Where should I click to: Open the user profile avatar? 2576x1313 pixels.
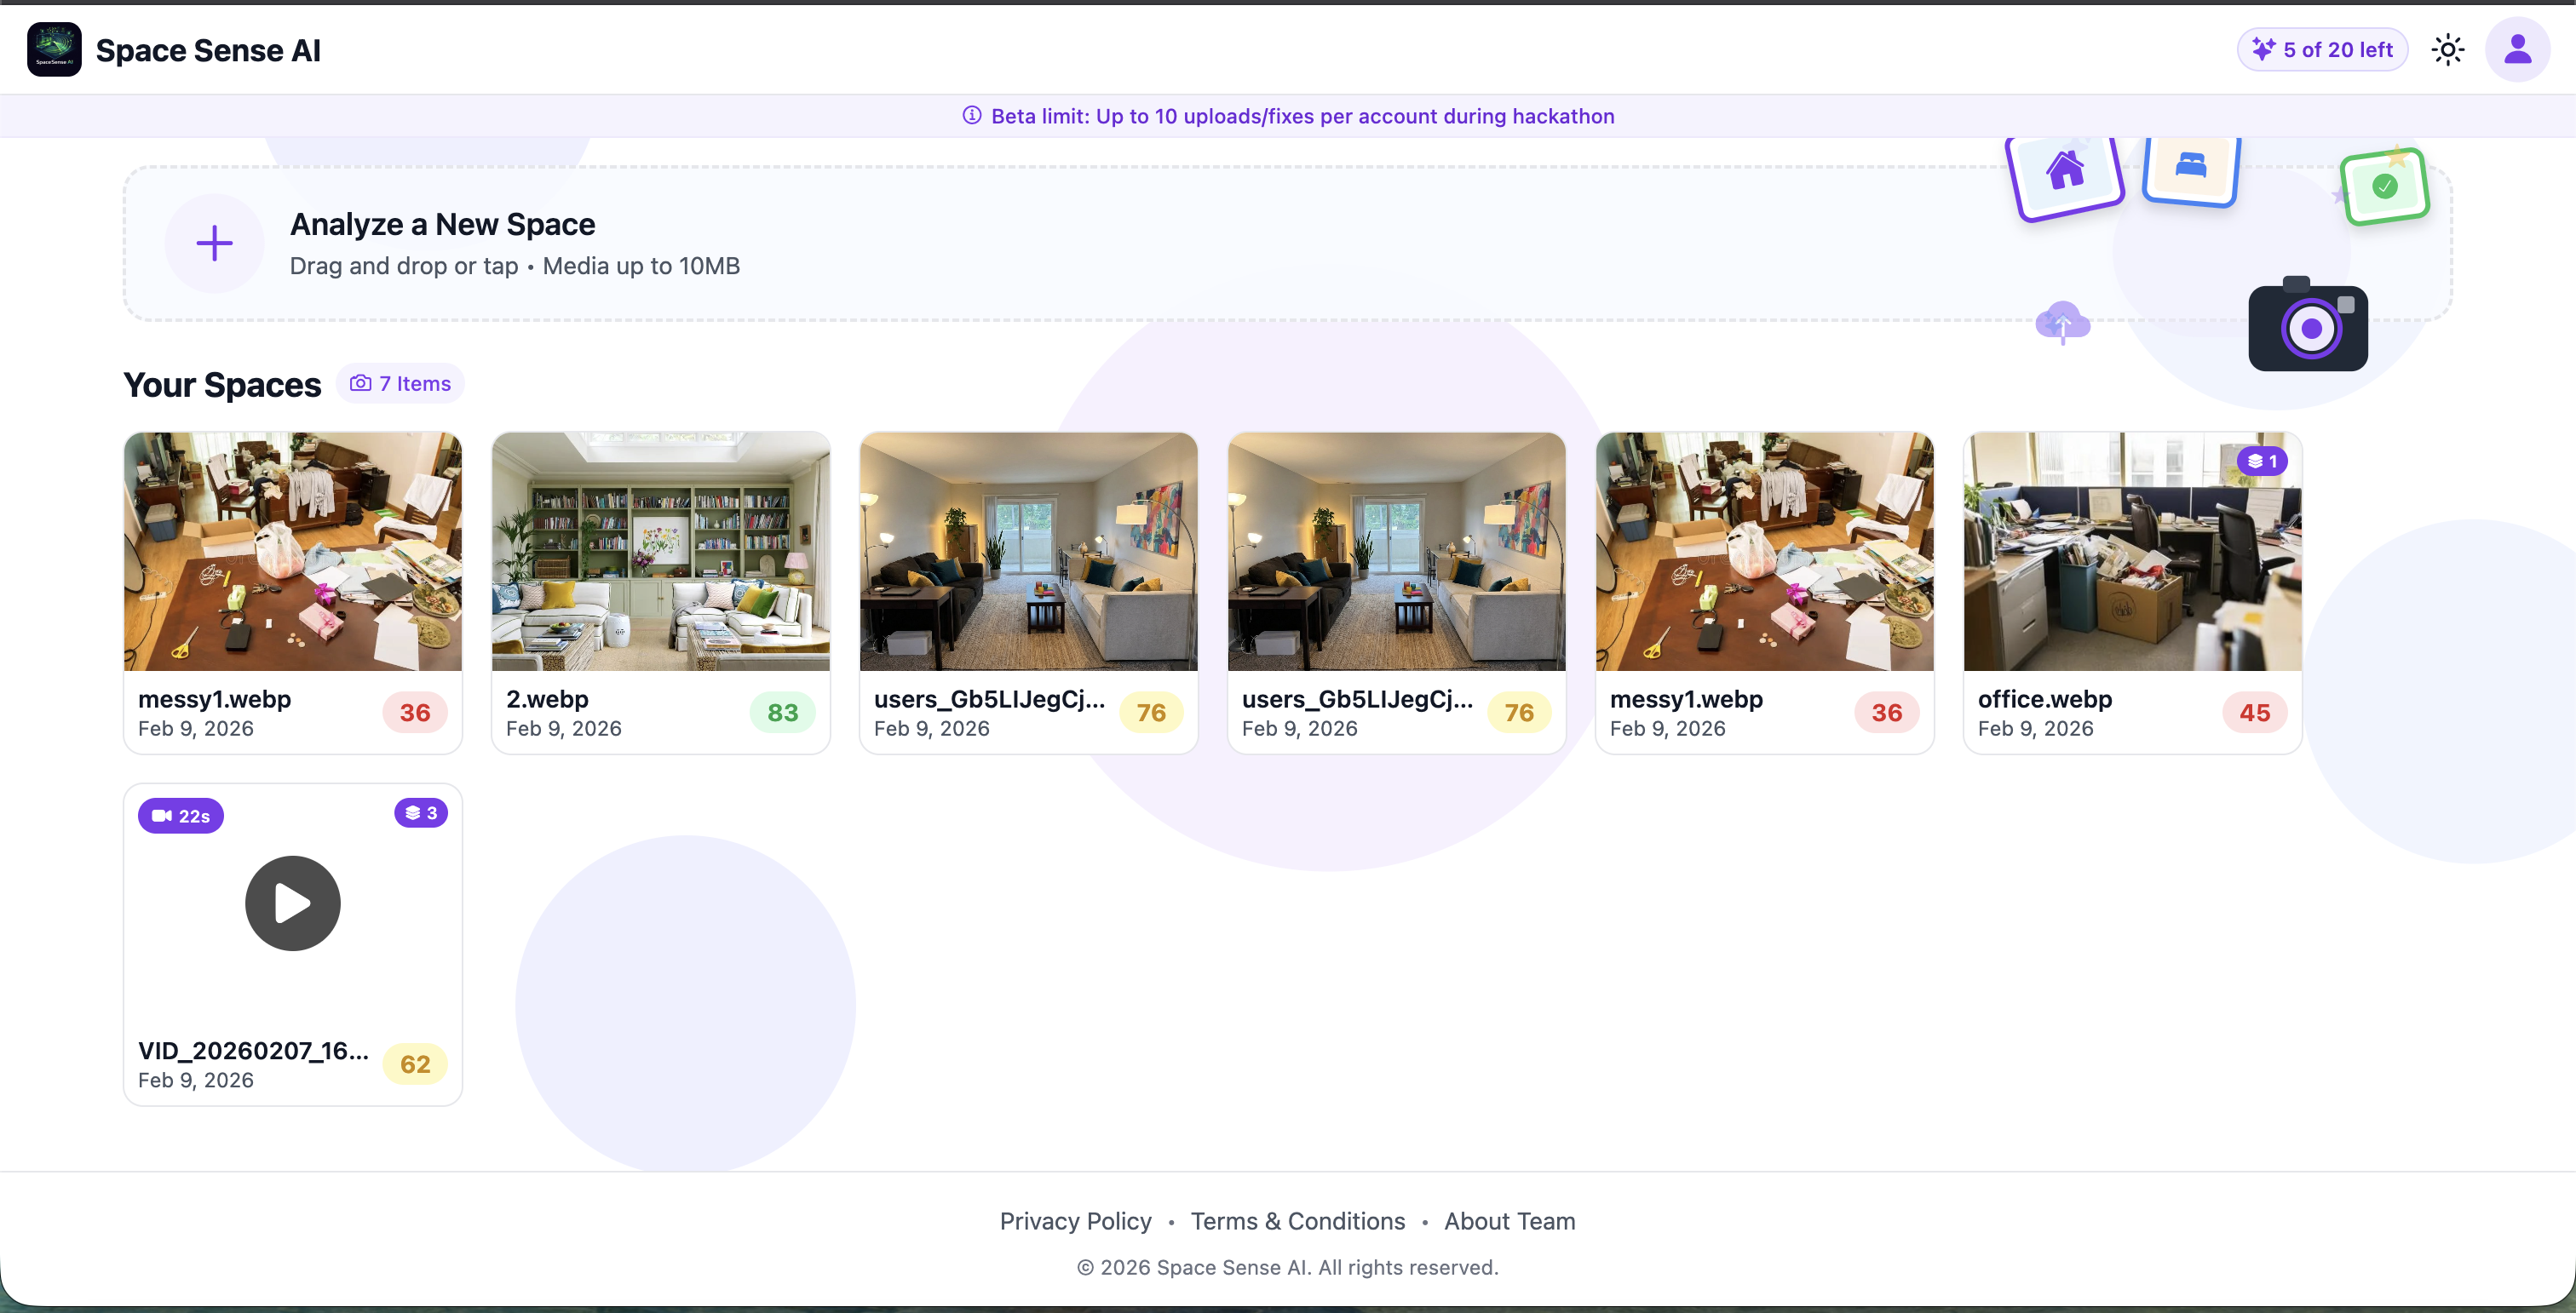coord(2517,50)
